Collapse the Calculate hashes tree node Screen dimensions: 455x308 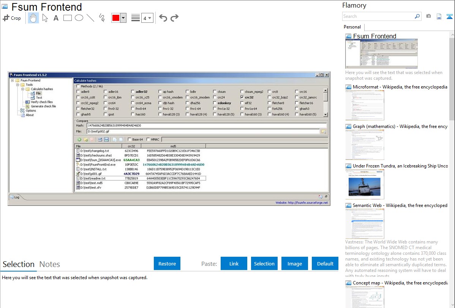coord(23,89)
